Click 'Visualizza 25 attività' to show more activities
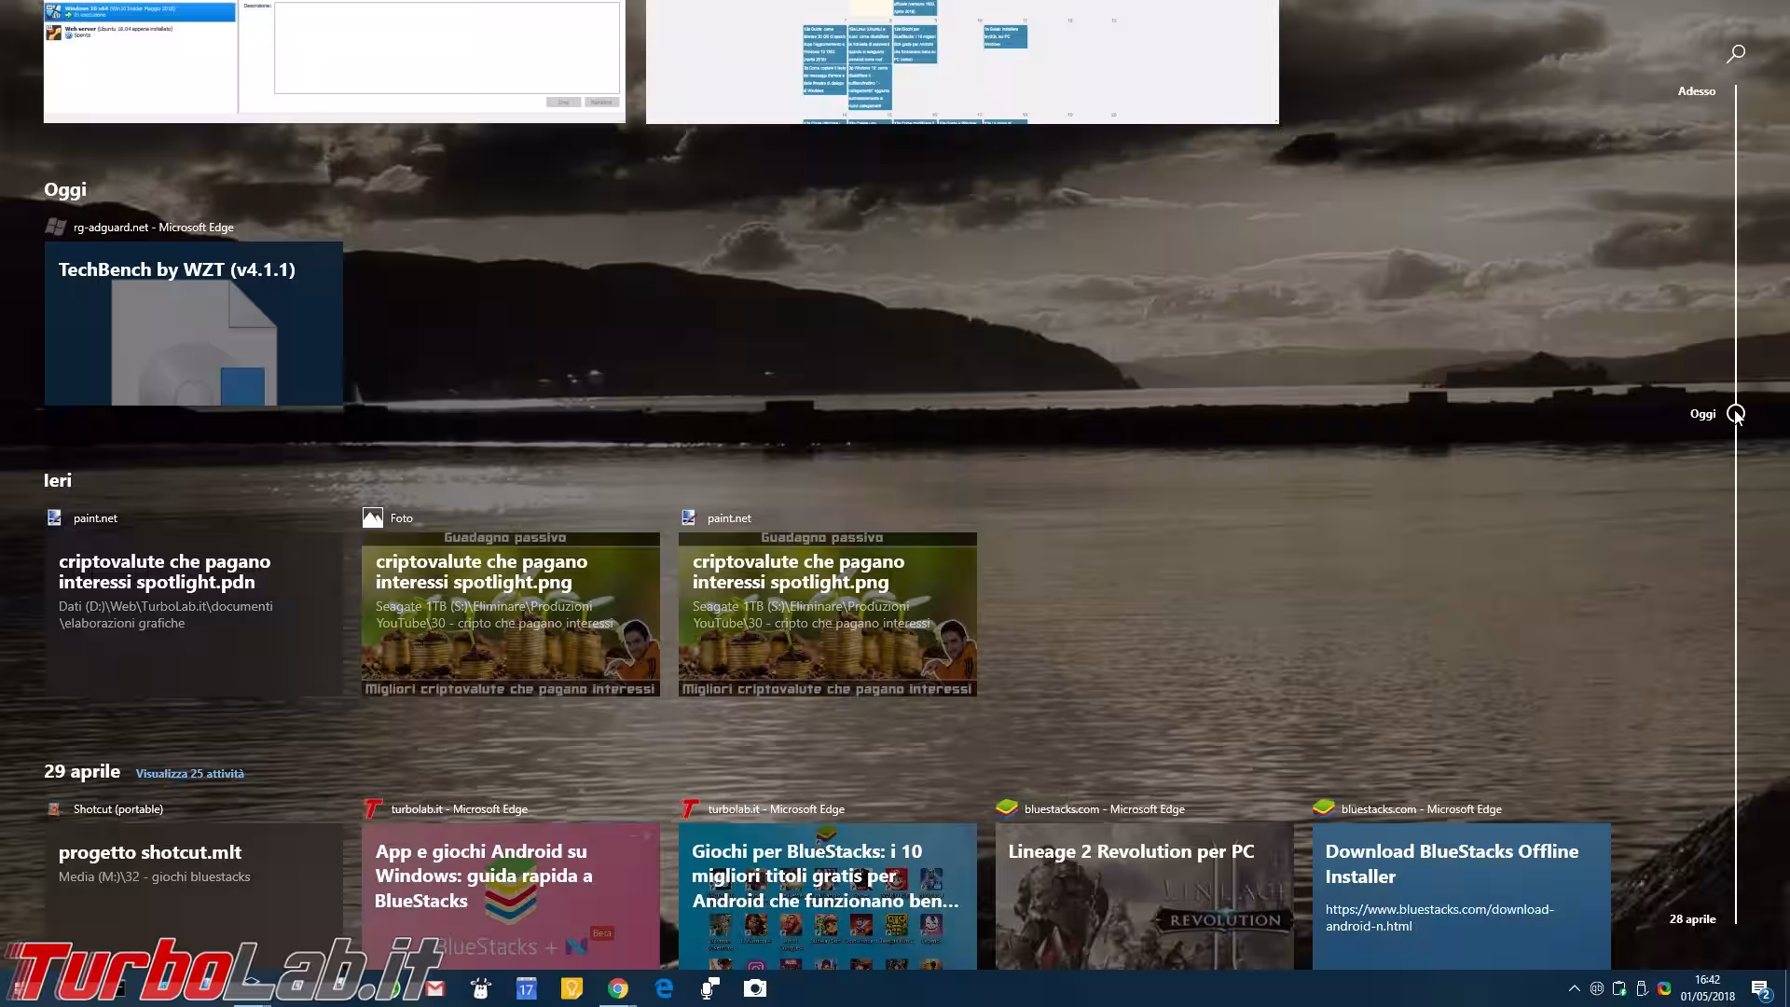 [188, 773]
